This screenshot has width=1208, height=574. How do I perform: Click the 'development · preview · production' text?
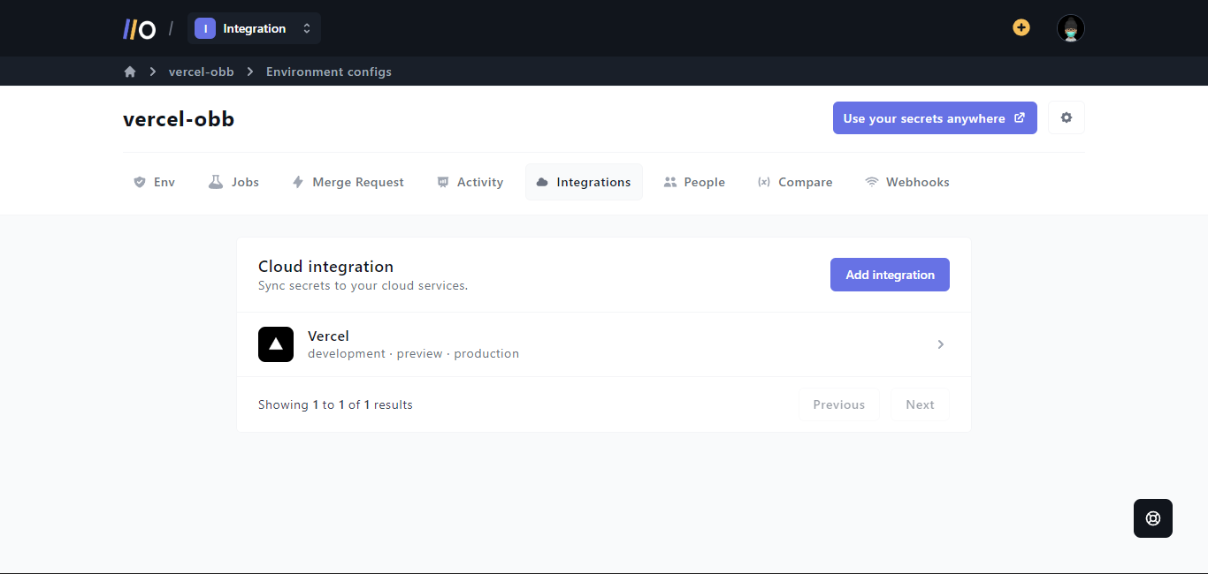413,353
